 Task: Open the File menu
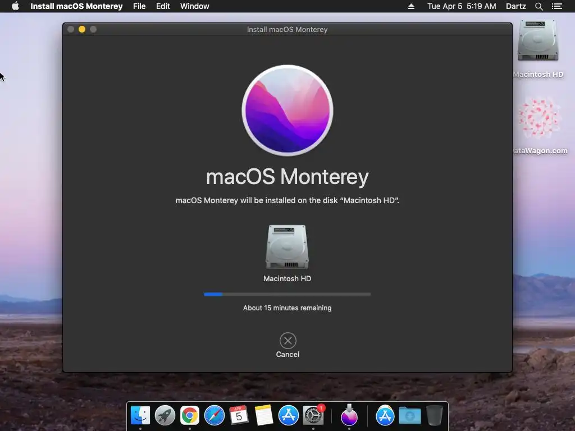[139, 6]
